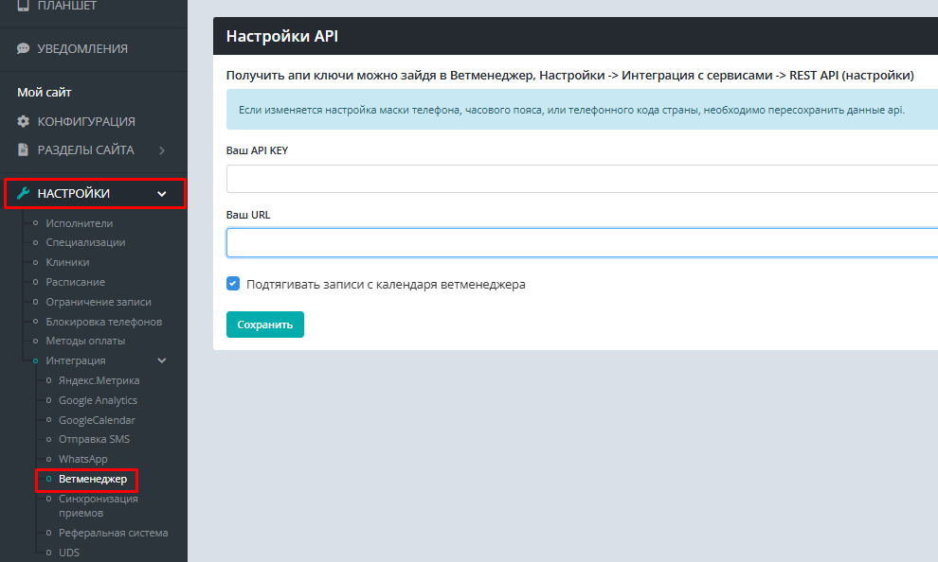Click the gear icon beside КОНФИГУРАЦИЯ
The height and width of the screenshot is (562, 938).
tap(23, 121)
